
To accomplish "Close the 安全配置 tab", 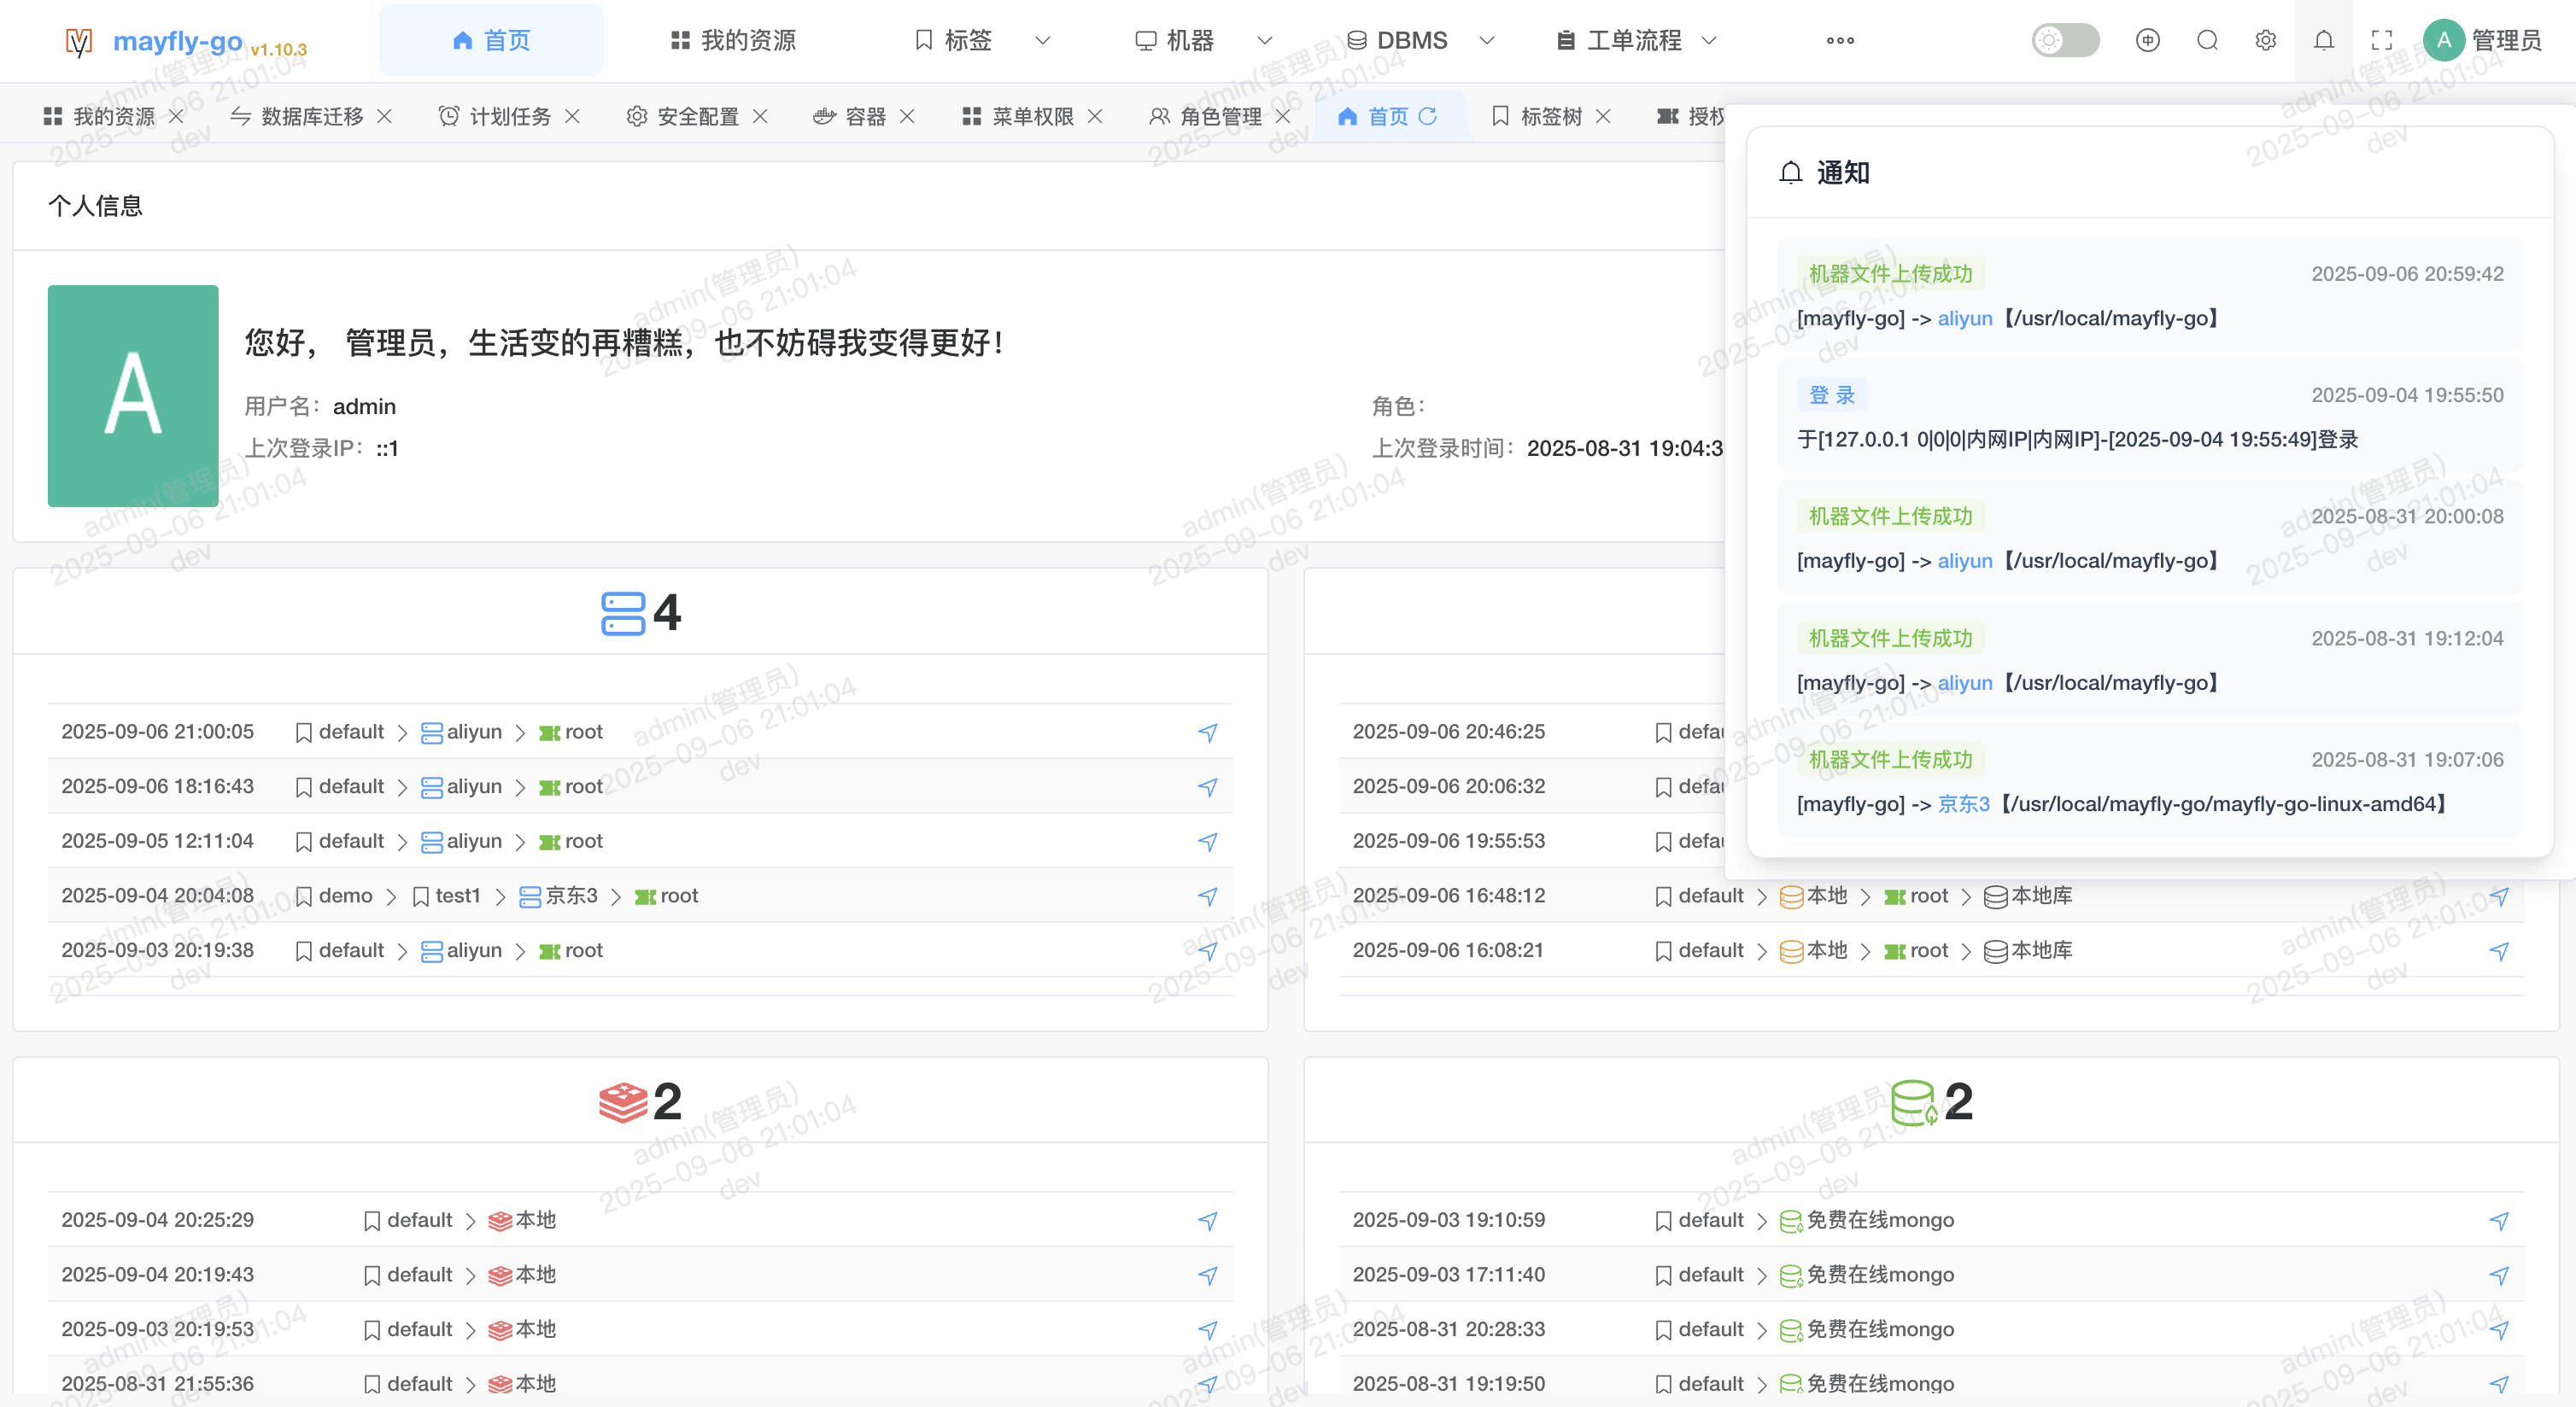I will (760, 116).
